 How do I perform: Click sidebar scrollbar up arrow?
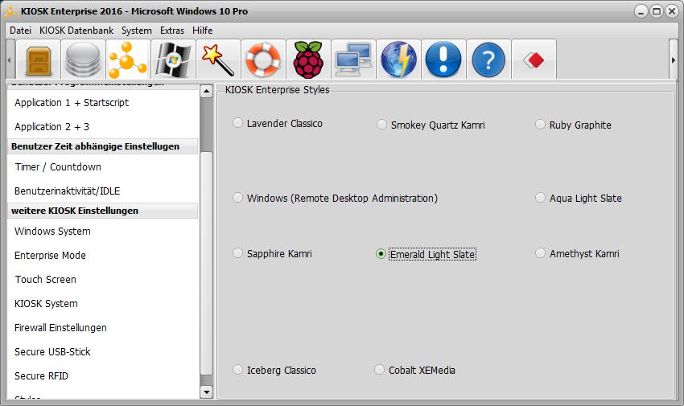click(x=206, y=91)
